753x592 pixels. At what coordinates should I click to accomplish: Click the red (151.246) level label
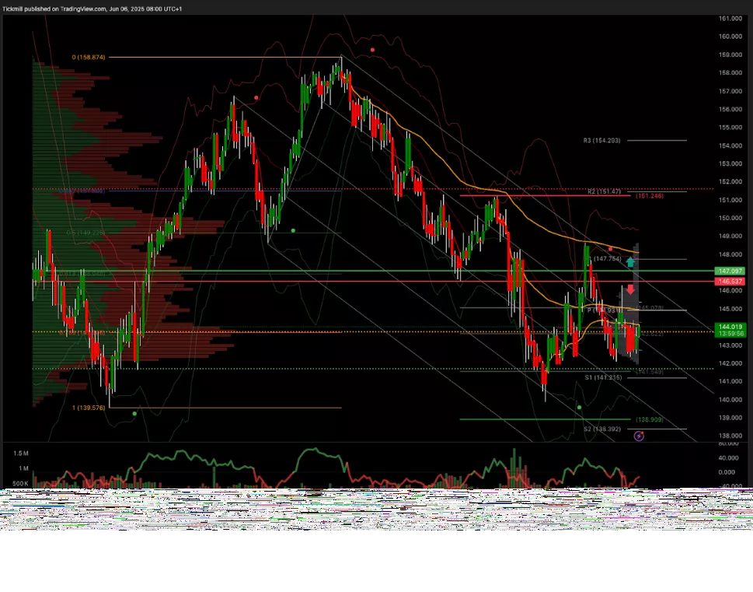(649, 196)
